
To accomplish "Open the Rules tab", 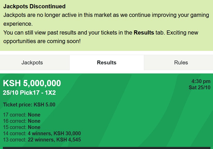I will tap(181, 63).
